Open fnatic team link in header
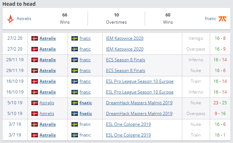233x143 pixels. [210, 19]
